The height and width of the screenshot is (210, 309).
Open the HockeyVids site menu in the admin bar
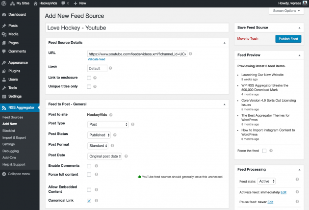(x=45, y=3)
